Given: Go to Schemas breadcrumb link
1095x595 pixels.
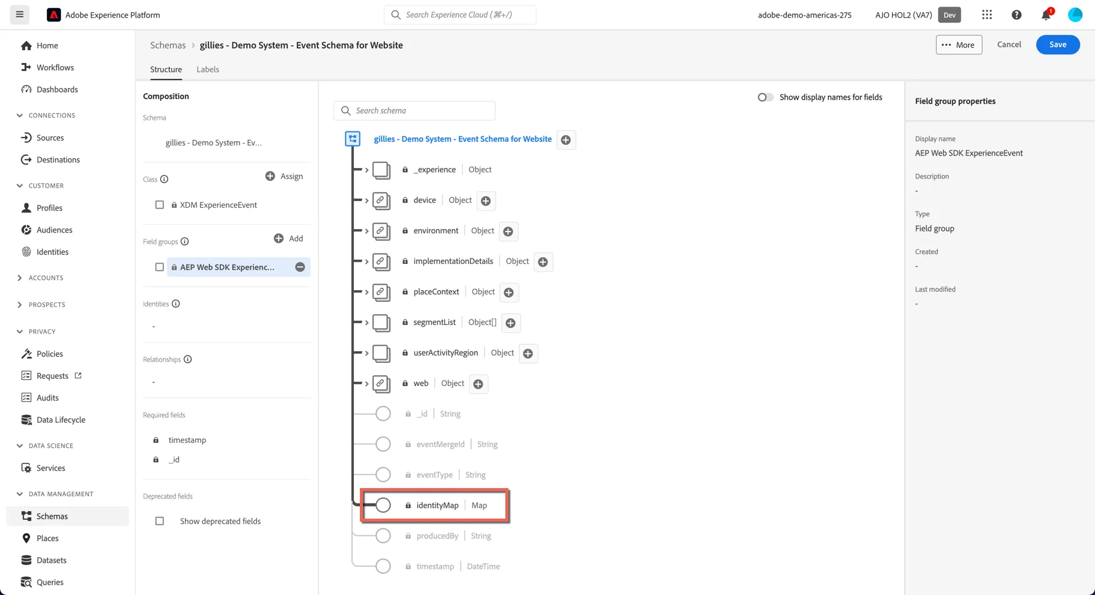Looking at the screenshot, I should (x=168, y=45).
